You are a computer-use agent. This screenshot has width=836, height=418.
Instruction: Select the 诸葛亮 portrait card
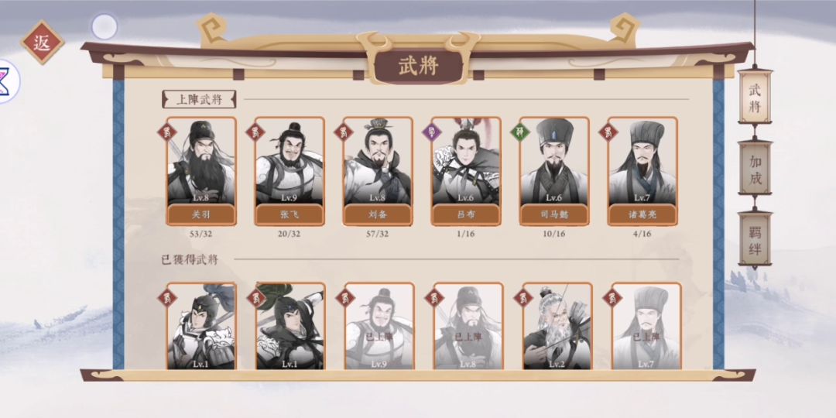click(x=642, y=171)
